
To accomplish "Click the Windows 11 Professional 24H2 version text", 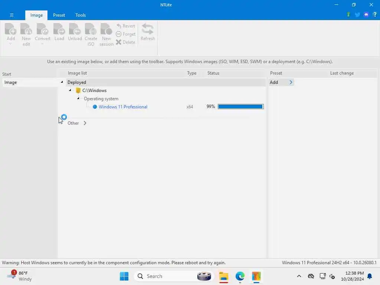I will [329, 263].
